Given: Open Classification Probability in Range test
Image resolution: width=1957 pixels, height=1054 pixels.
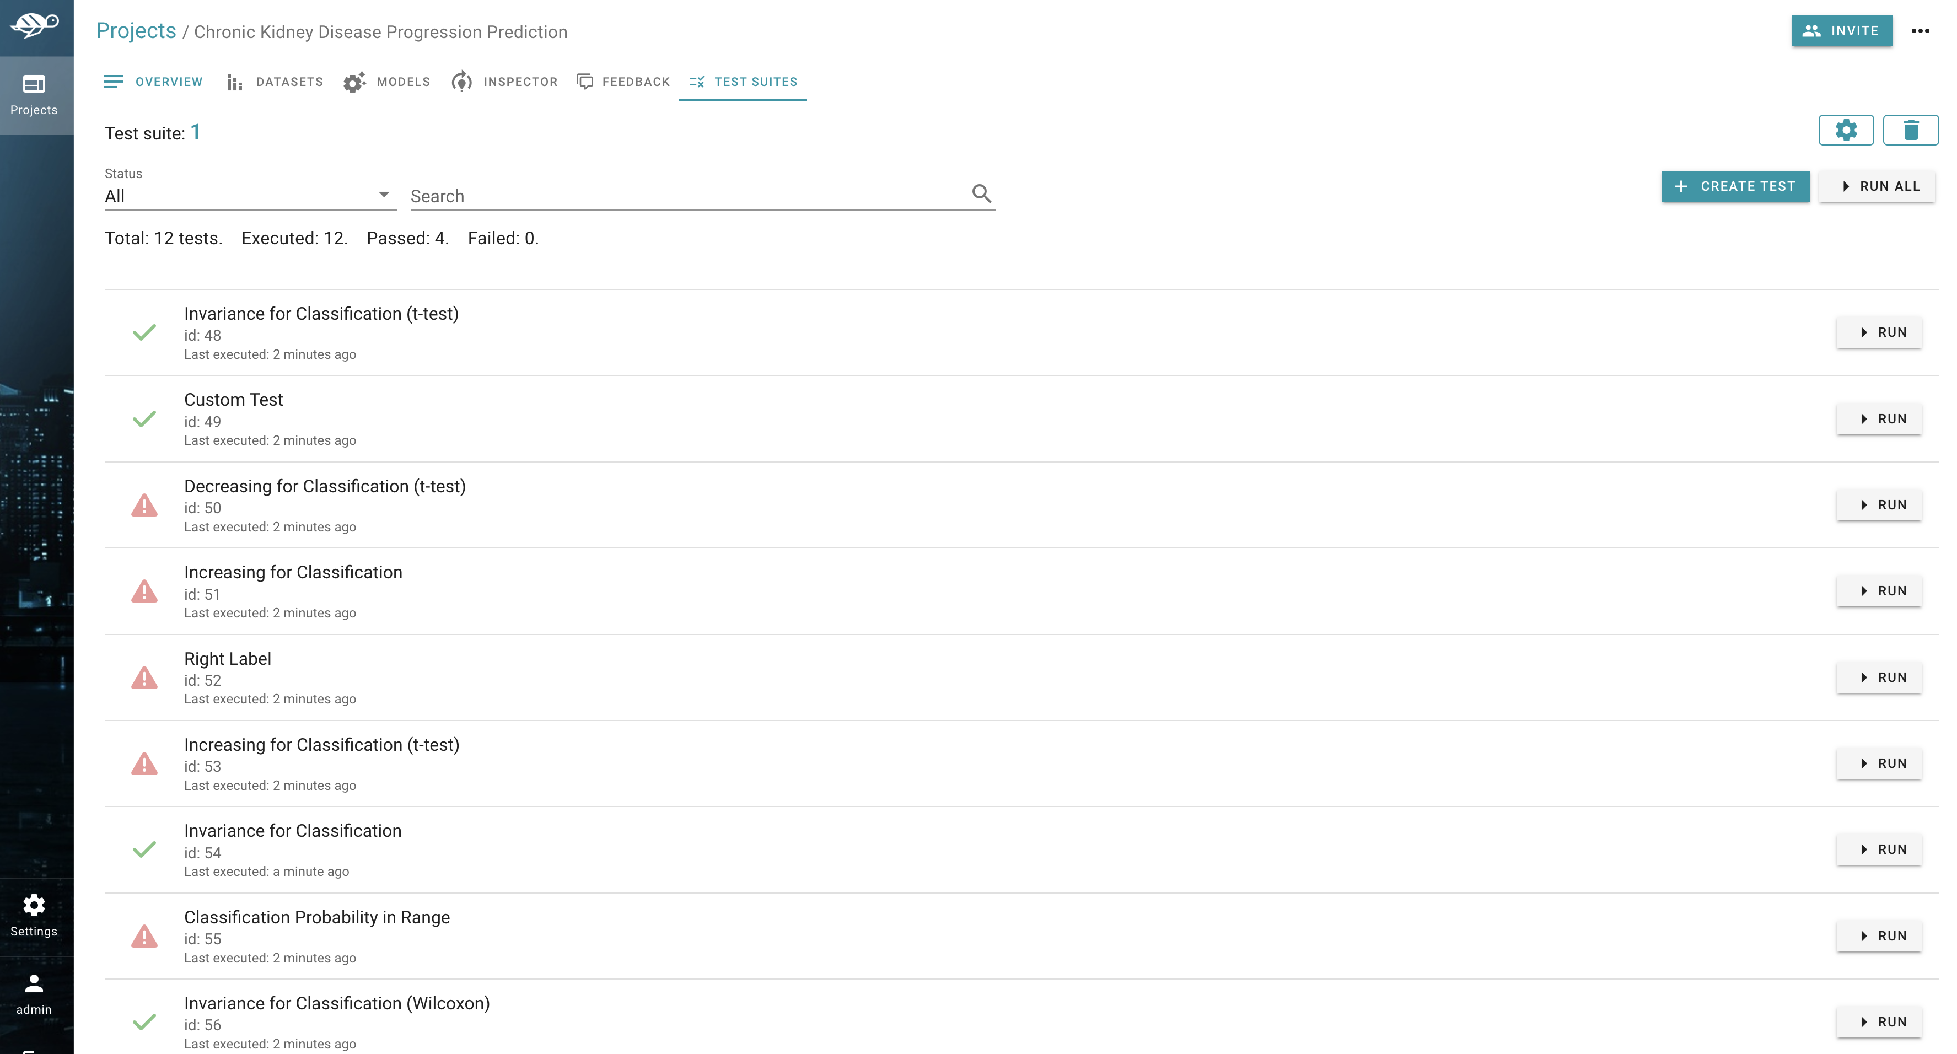Looking at the screenshot, I should 317,916.
